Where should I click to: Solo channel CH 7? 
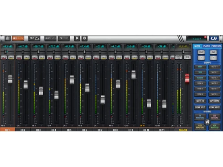click(x=103, y=57)
